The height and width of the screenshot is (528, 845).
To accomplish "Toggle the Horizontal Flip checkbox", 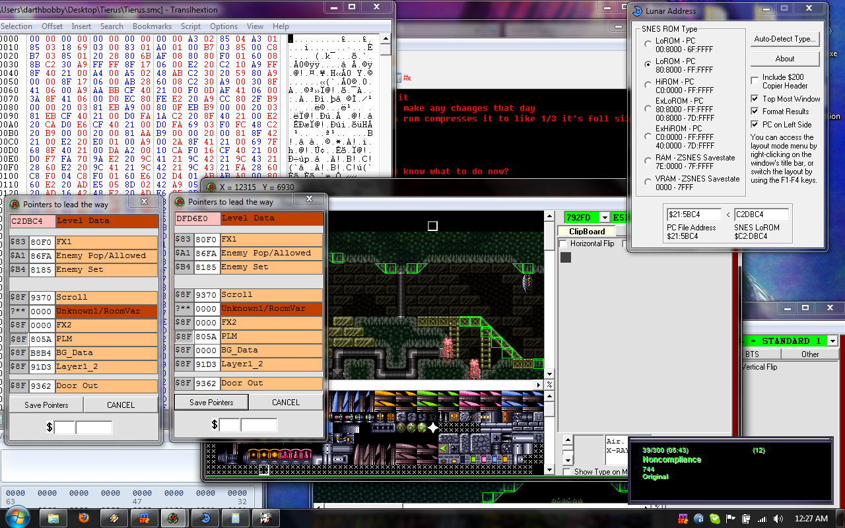I will 563,244.
